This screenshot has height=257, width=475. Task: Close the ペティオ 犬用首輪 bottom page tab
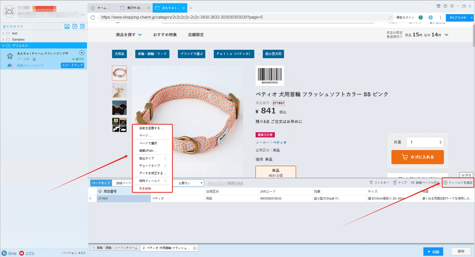[194, 248]
